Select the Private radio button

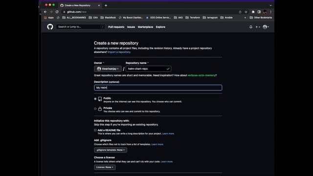[95, 109]
